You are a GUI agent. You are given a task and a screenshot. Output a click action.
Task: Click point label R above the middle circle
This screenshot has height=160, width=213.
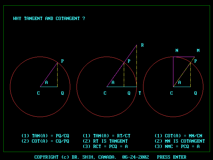tap(142, 45)
